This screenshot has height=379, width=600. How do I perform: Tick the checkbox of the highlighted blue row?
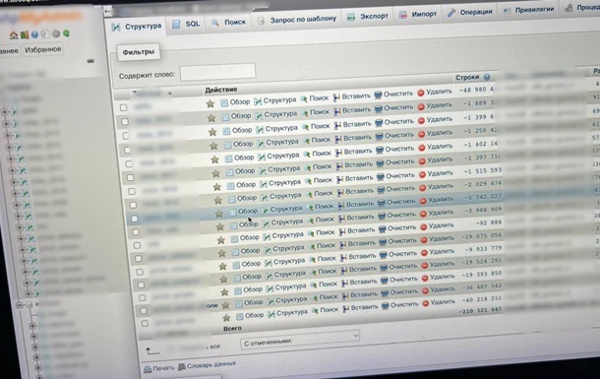click(x=134, y=219)
